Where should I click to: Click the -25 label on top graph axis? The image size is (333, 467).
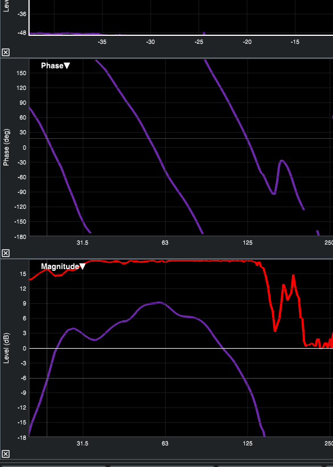pos(199,42)
